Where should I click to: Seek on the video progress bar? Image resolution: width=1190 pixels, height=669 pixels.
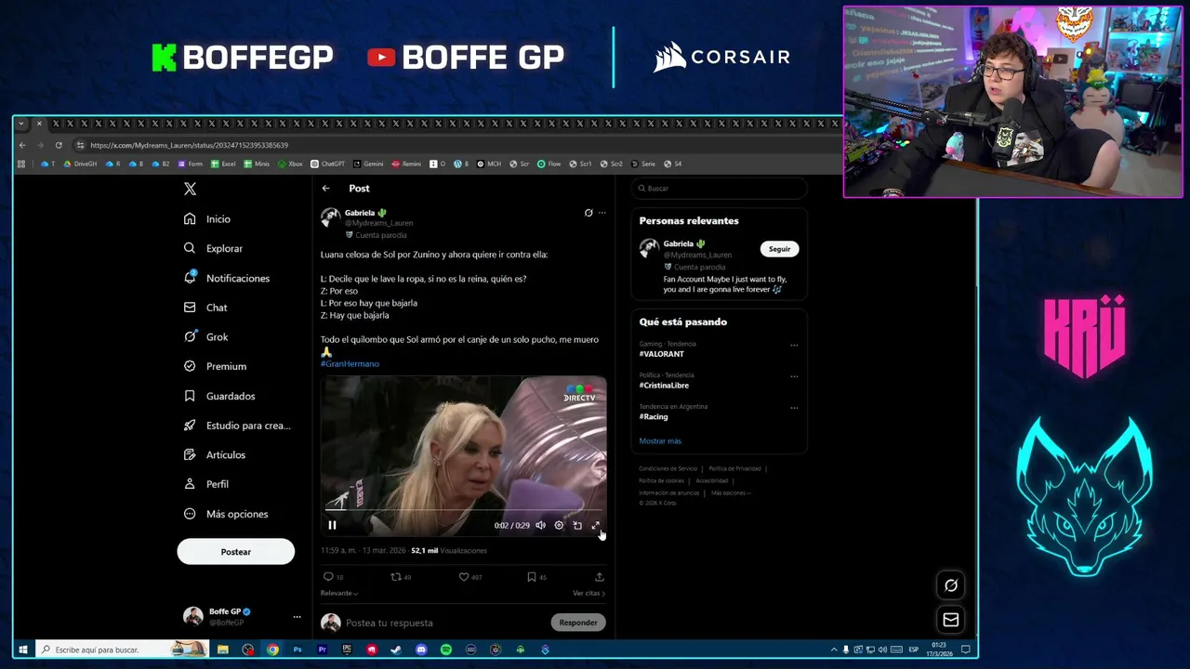point(463,510)
